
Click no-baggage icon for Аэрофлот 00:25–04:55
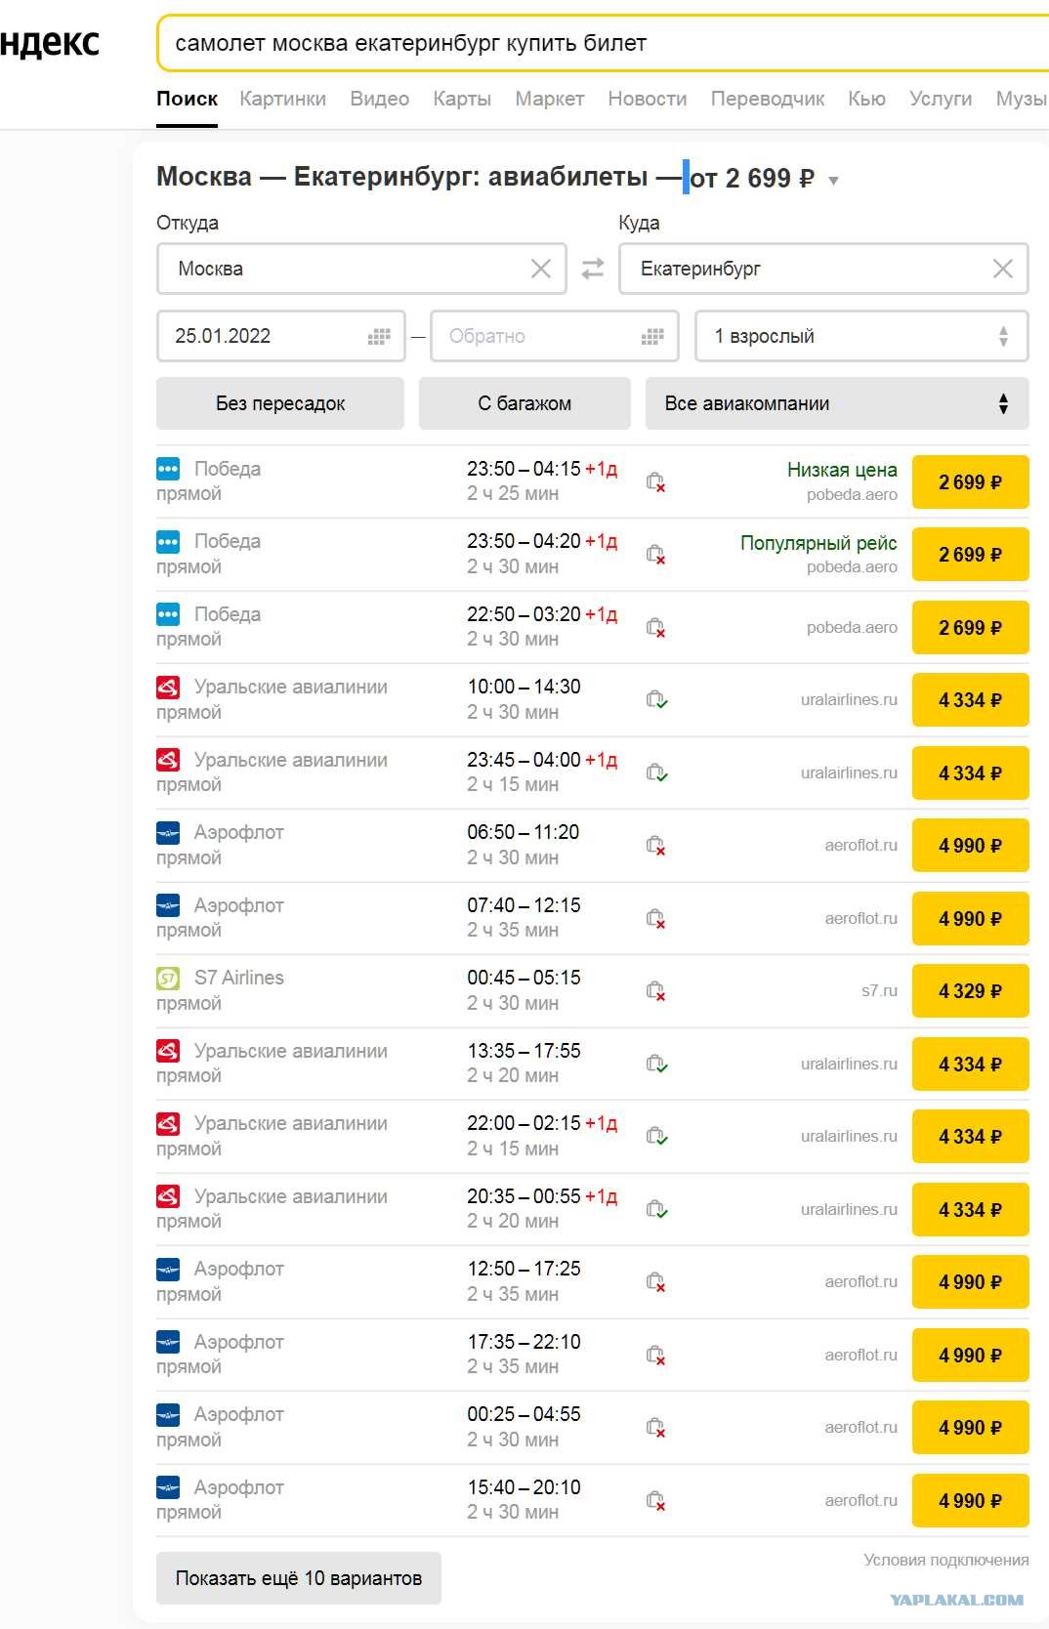(656, 1428)
